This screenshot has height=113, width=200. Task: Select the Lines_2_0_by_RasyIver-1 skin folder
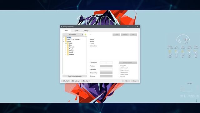coord(74,40)
